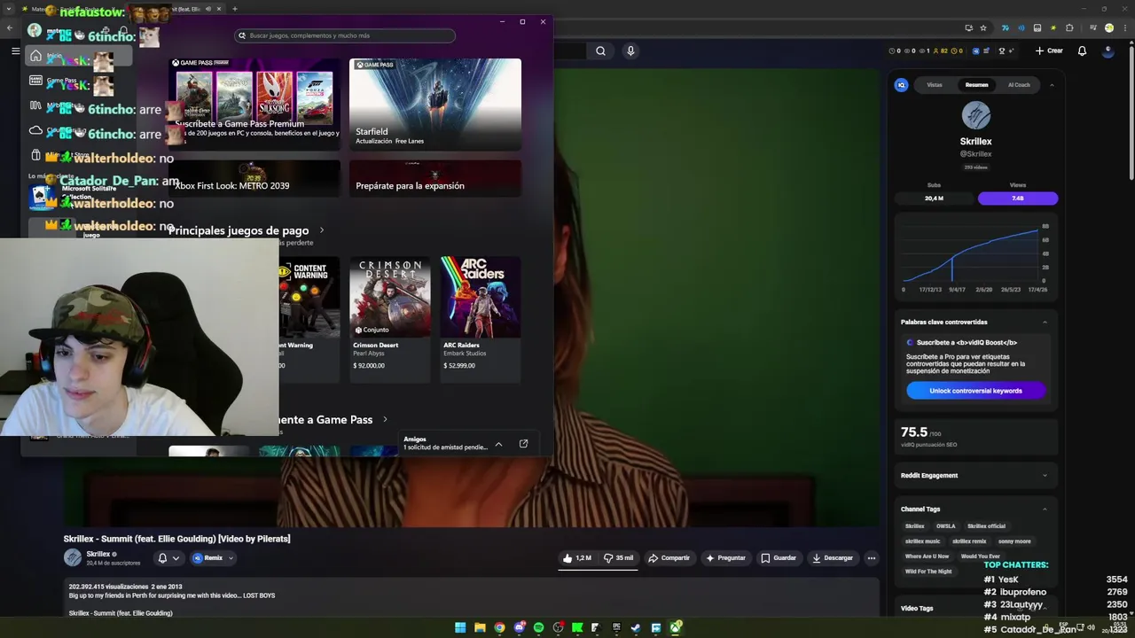Open Windows Start button on taskbar

click(460, 627)
